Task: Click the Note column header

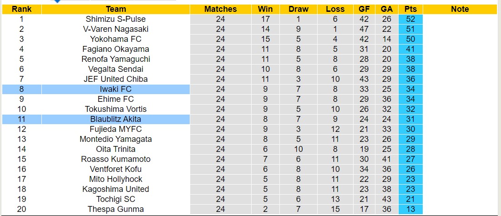Action: (x=460, y=9)
